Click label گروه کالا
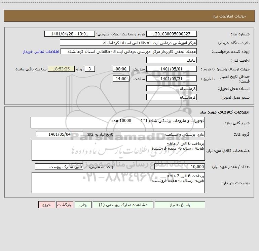This screenshot has height=251, width=259. (x=242, y=135)
